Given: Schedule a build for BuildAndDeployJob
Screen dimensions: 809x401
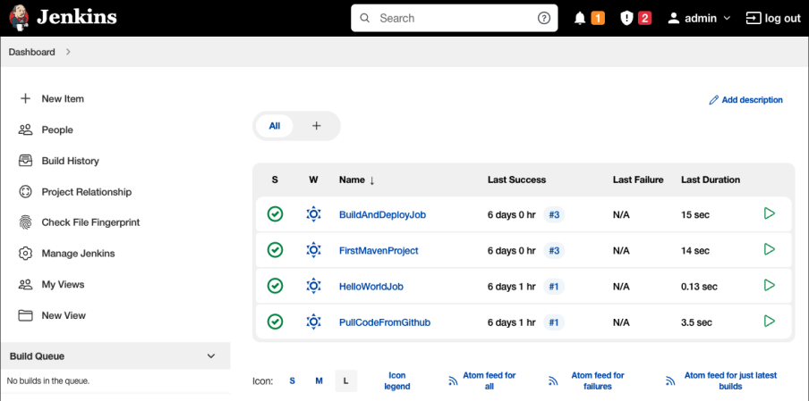Looking at the screenshot, I should click(770, 213).
